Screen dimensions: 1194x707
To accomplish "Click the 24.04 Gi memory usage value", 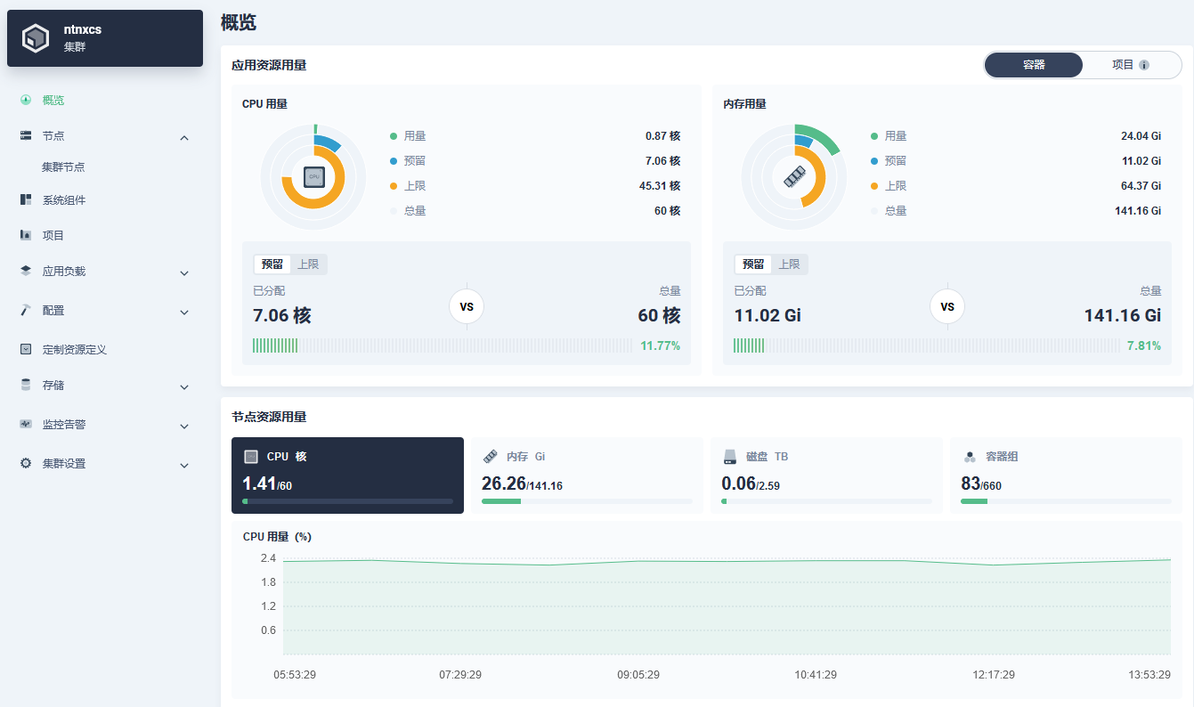I will pyautogui.click(x=1141, y=136).
